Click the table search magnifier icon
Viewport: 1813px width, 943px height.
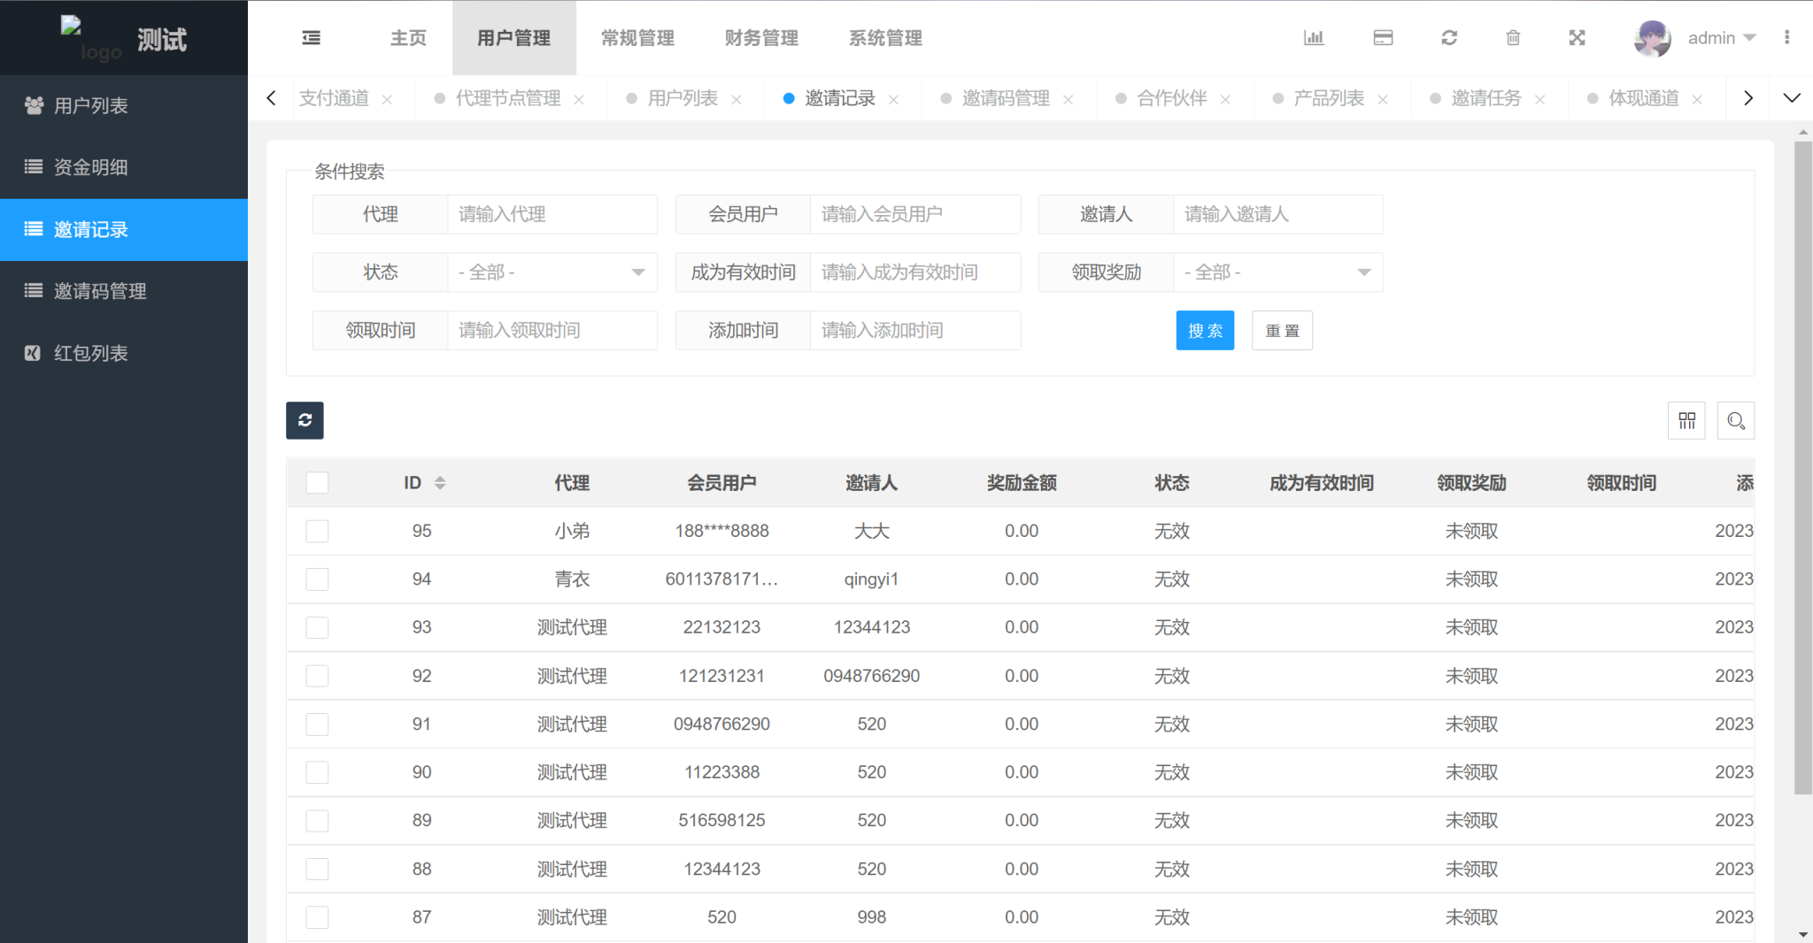click(x=1736, y=420)
